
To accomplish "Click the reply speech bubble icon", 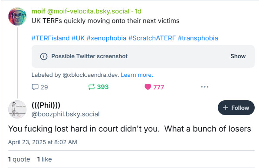I will click(35, 87).
